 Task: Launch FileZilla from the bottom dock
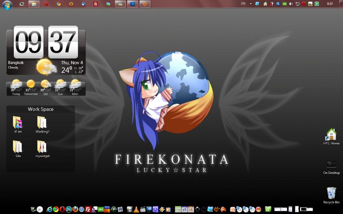pyautogui.click(x=88, y=210)
